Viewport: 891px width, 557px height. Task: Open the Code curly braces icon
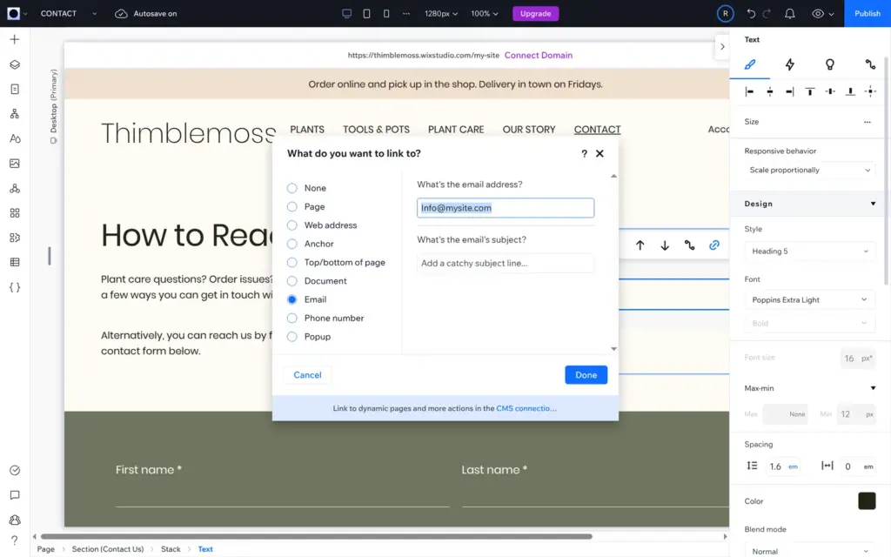[x=15, y=287]
